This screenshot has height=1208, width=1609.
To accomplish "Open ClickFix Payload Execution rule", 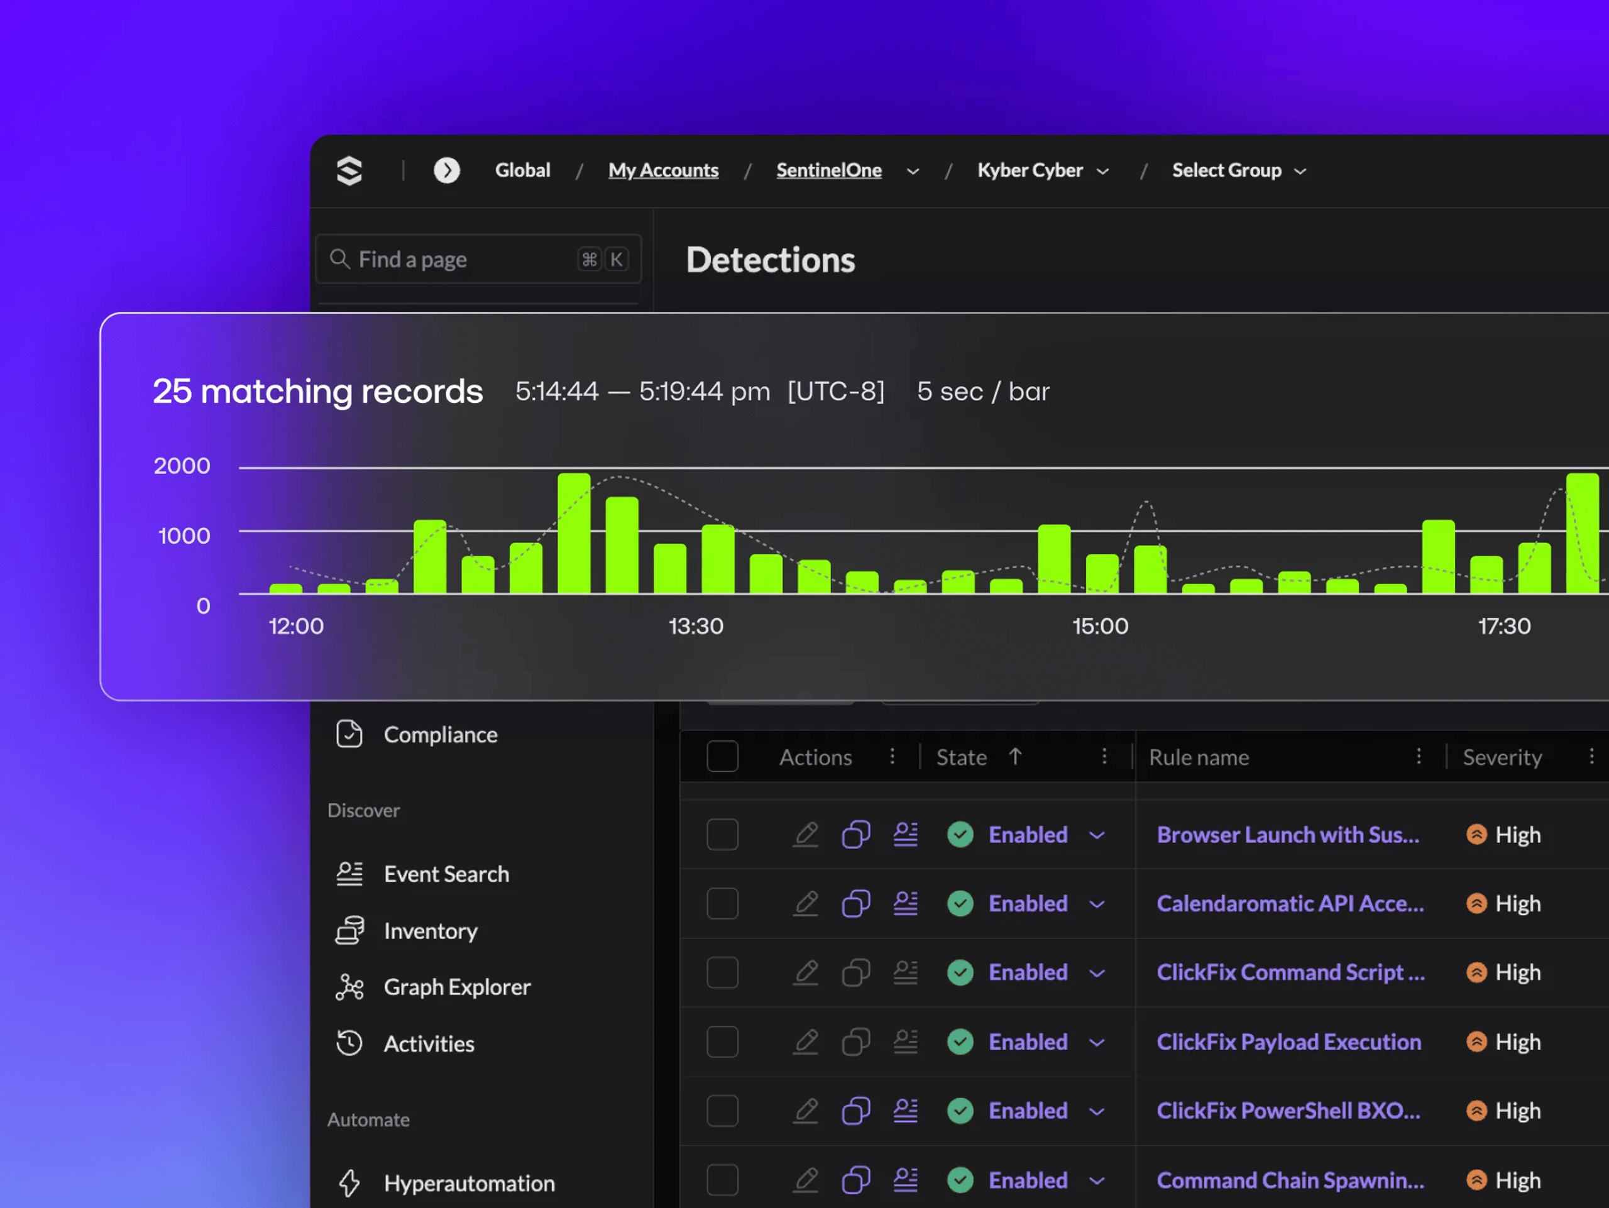I will 1288,1041.
